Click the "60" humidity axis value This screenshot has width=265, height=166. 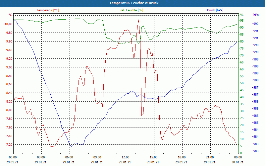[x=242, y=69]
